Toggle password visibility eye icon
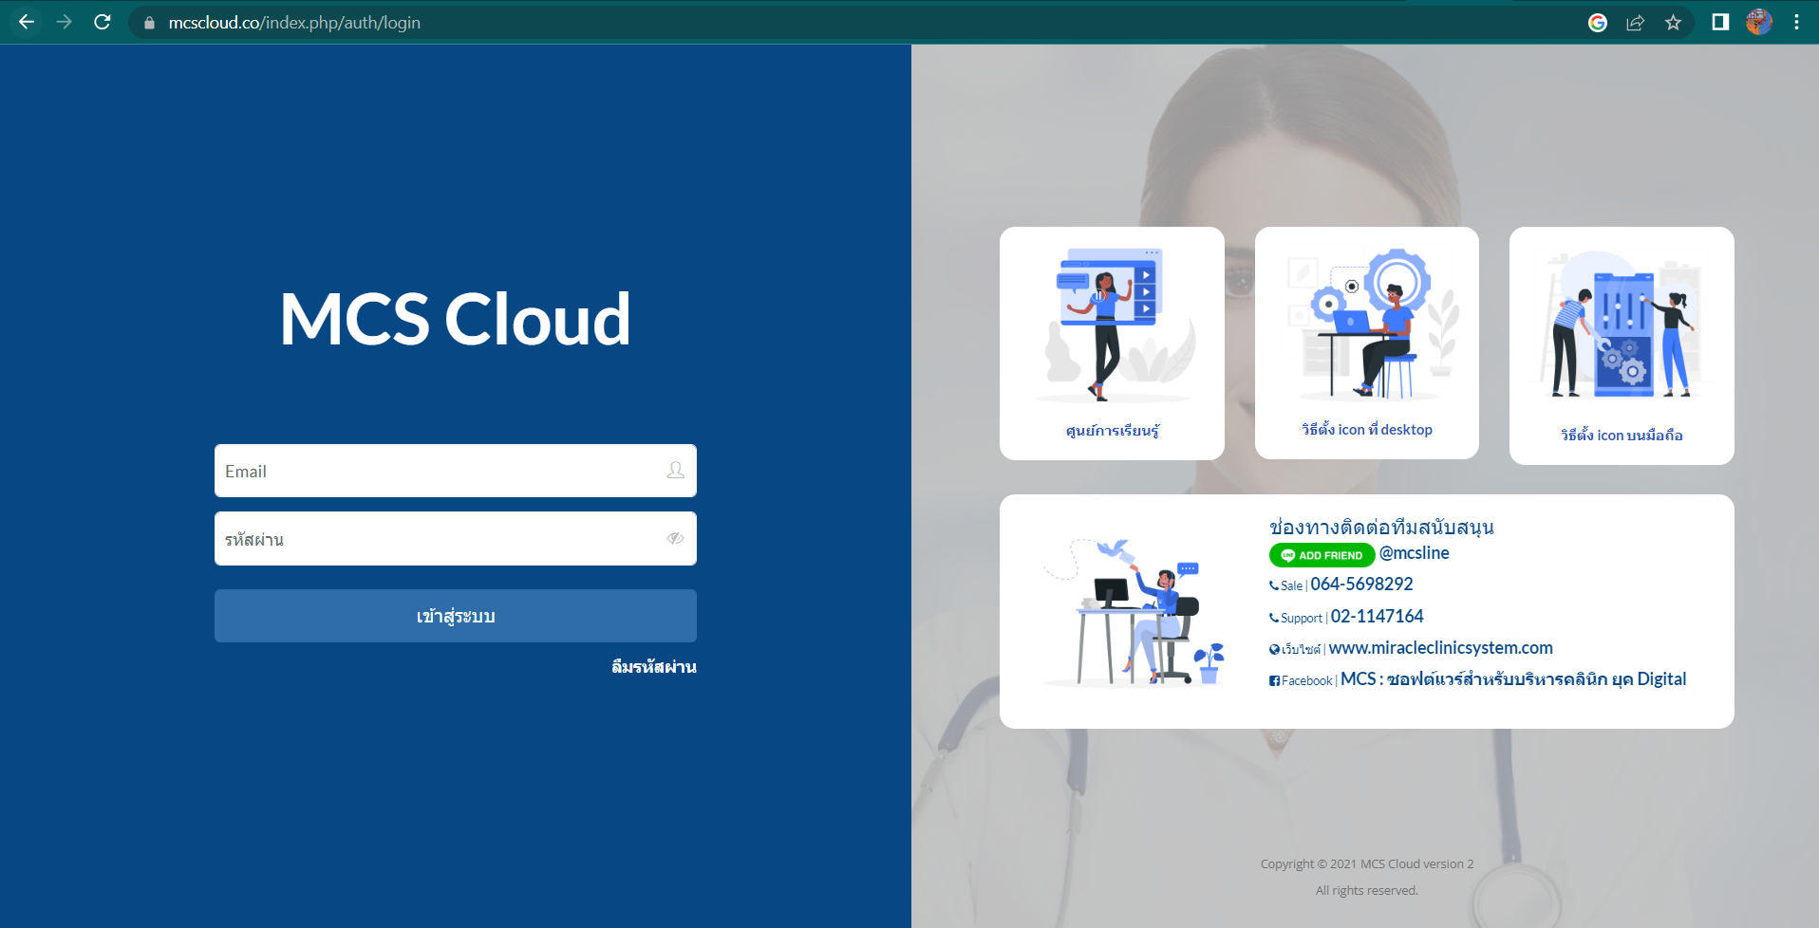Screen dimensions: 1819x928 (x=675, y=538)
